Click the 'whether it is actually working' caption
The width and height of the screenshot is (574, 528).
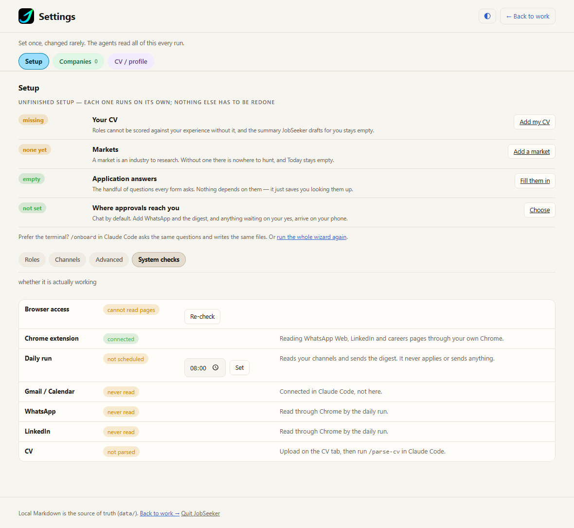tap(57, 282)
